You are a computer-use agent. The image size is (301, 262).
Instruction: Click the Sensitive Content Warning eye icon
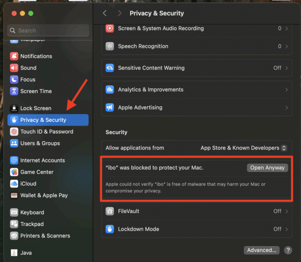(x=110, y=68)
